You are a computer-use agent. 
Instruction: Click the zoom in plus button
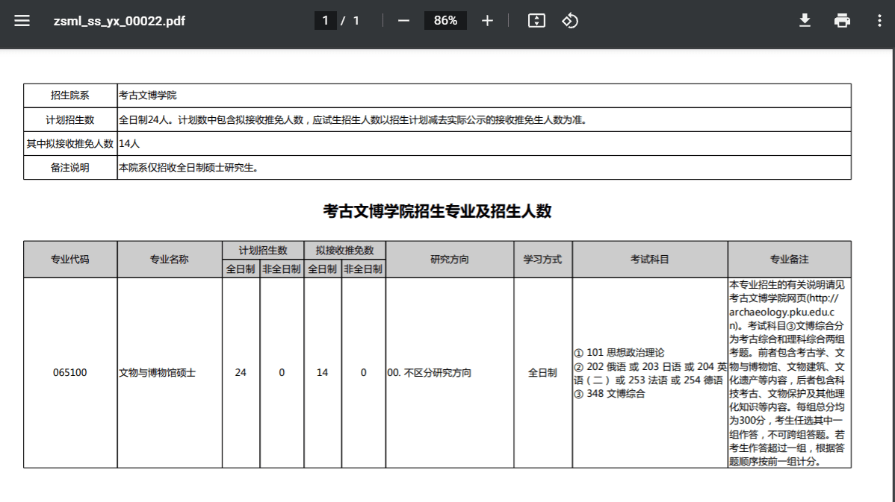point(487,21)
